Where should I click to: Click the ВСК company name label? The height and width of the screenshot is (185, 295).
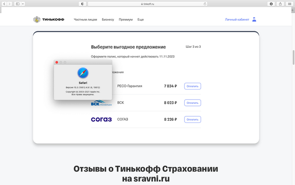click(x=121, y=103)
